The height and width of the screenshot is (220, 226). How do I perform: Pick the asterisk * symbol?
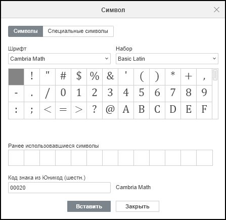coord(173,77)
